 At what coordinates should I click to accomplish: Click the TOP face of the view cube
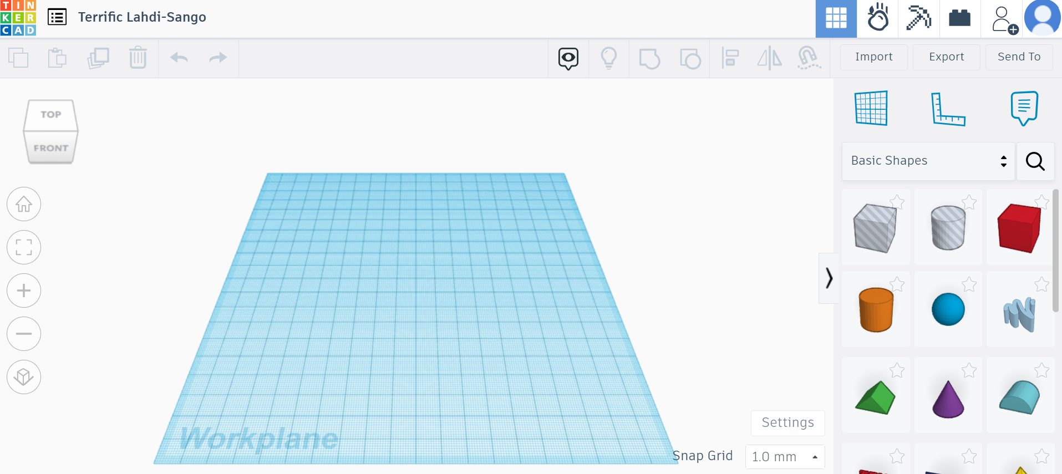(x=50, y=115)
